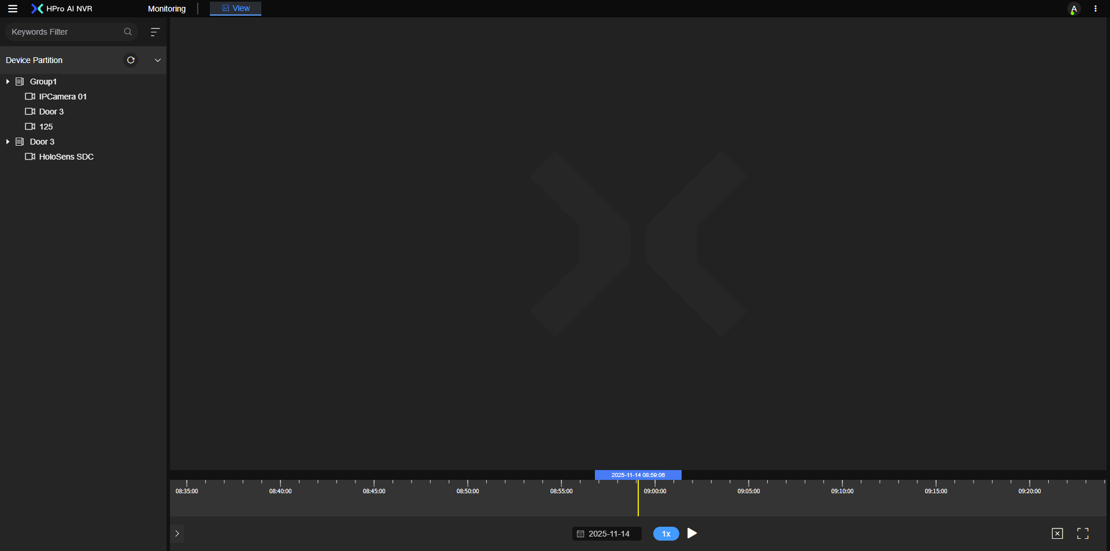
Task: Open the 2025-11-14 date picker
Action: coord(607,534)
